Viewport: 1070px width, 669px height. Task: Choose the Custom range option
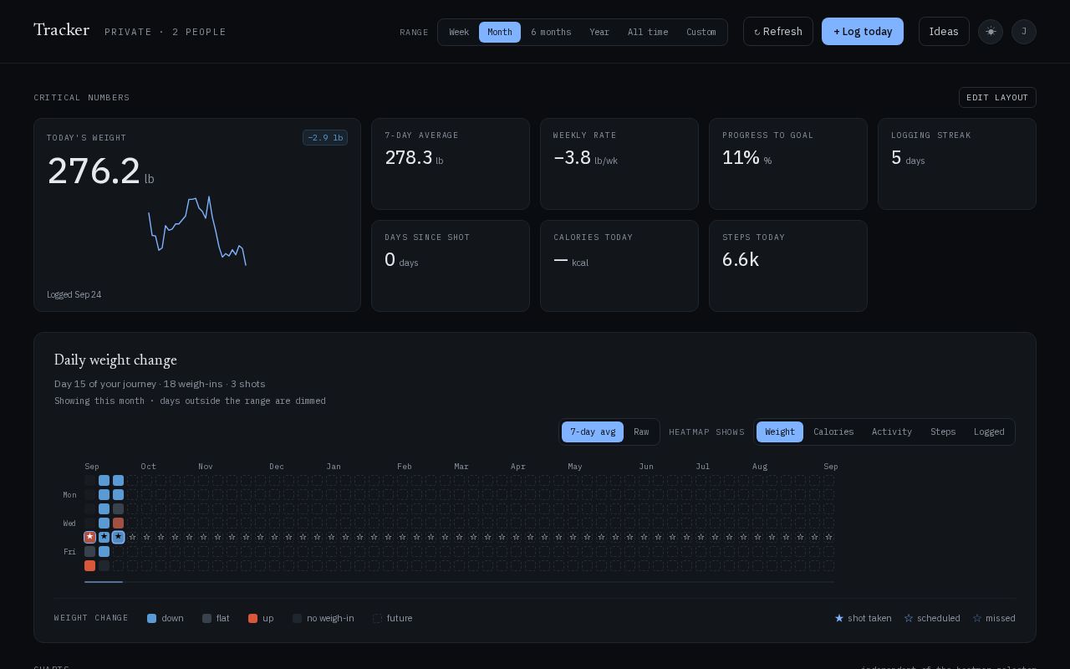pyautogui.click(x=701, y=32)
